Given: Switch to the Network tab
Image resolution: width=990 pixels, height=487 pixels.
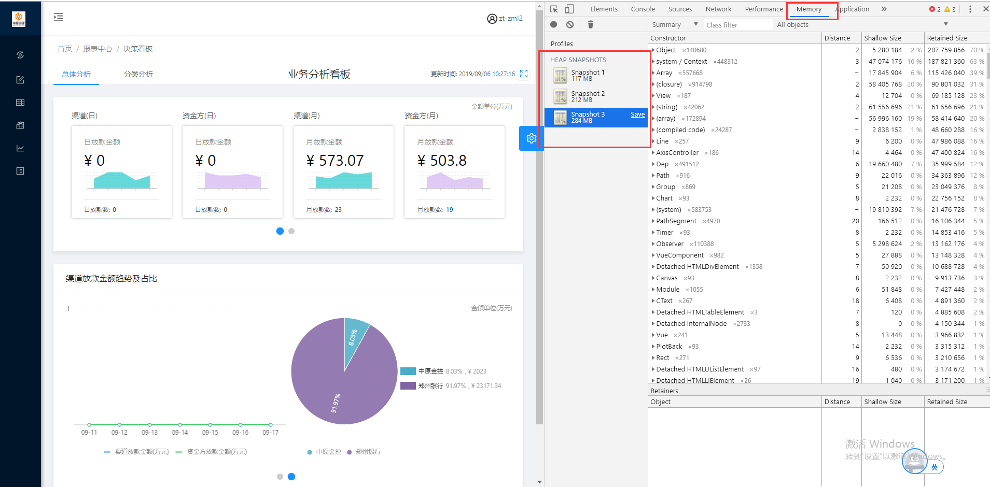Looking at the screenshot, I should [x=718, y=9].
